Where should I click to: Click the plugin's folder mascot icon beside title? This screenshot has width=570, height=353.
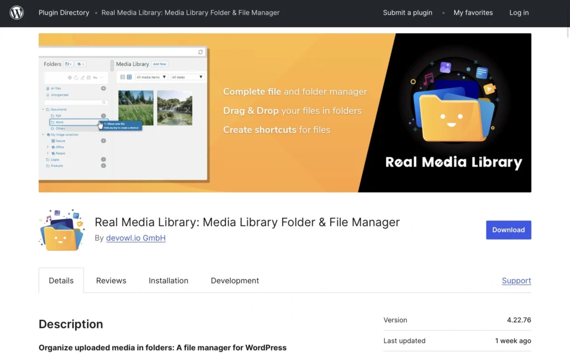click(61, 230)
